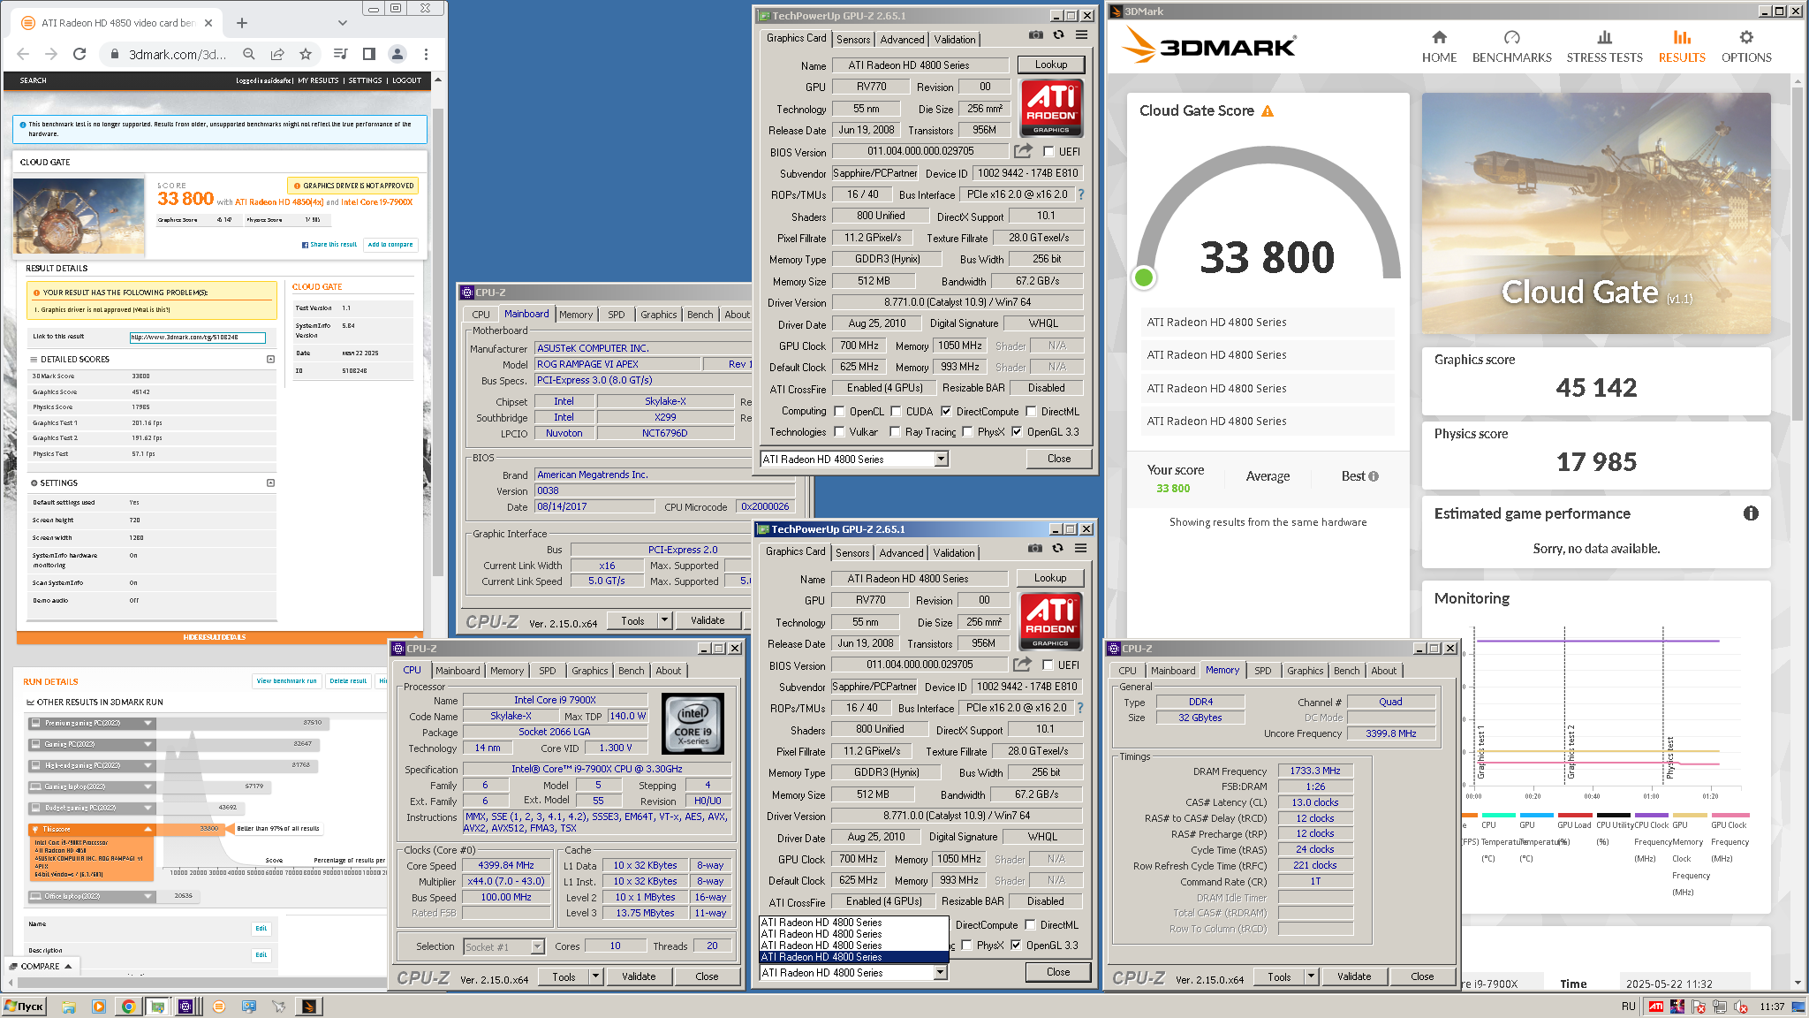Open Tools dropdown arrow in memory CPU-Z
1809x1018 pixels.
tap(1311, 976)
